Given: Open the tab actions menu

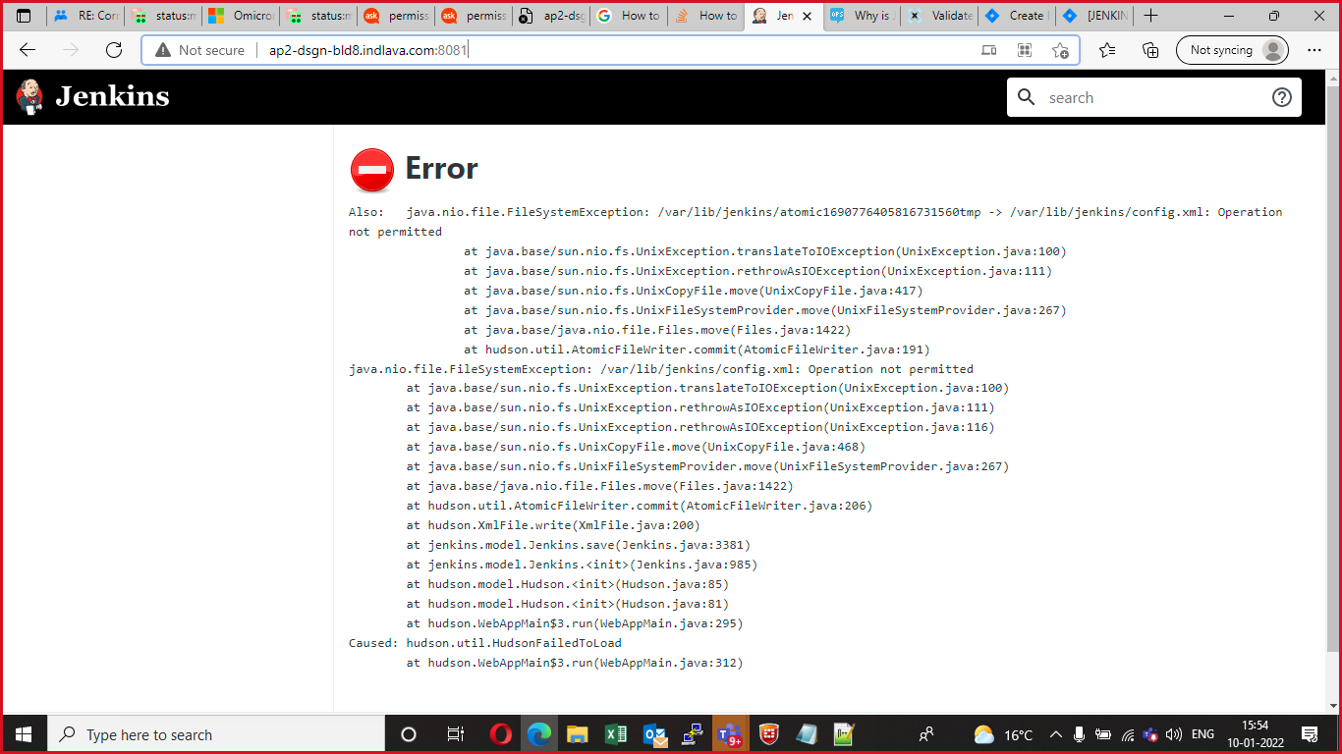Looking at the screenshot, I should [24, 16].
